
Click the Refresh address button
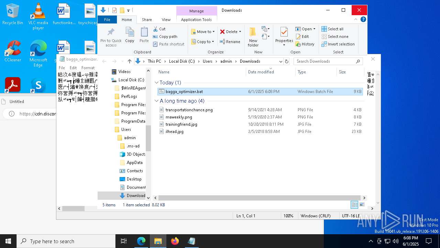click(x=287, y=61)
